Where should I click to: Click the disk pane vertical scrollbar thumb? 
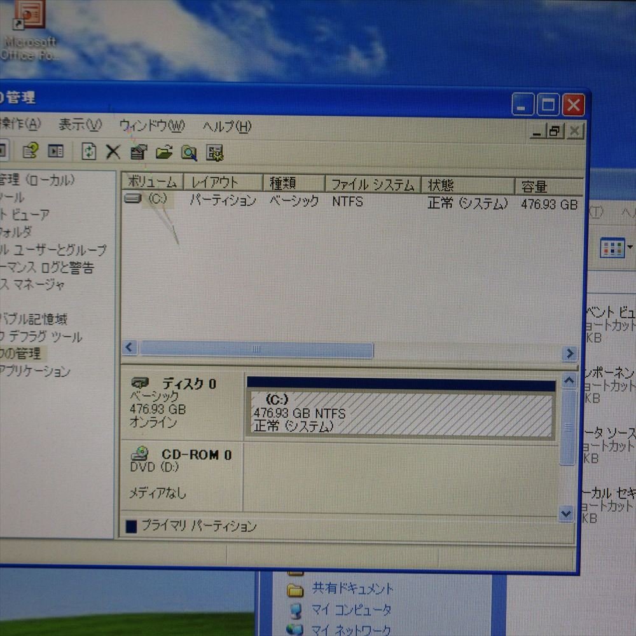[x=568, y=427]
